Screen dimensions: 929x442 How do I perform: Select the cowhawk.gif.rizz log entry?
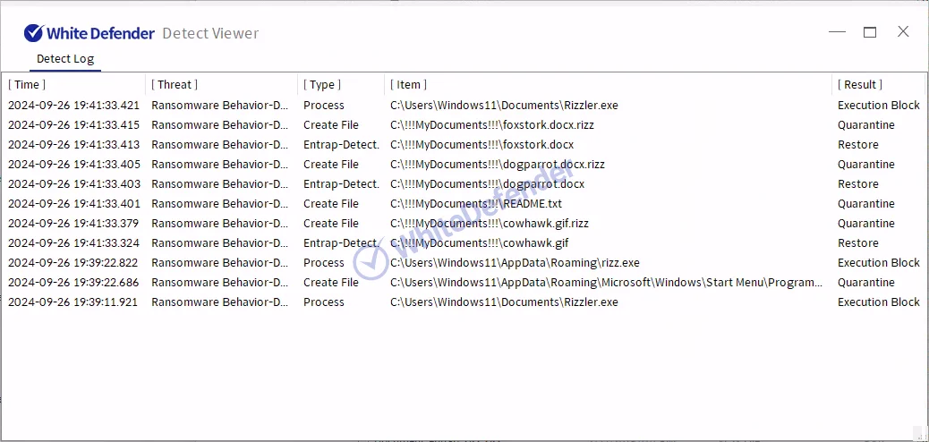click(490, 224)
